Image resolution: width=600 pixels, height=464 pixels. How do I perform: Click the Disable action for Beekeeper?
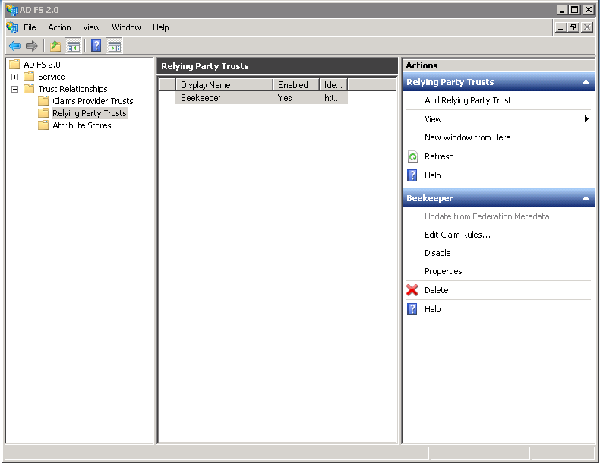(x=437, y=253)
